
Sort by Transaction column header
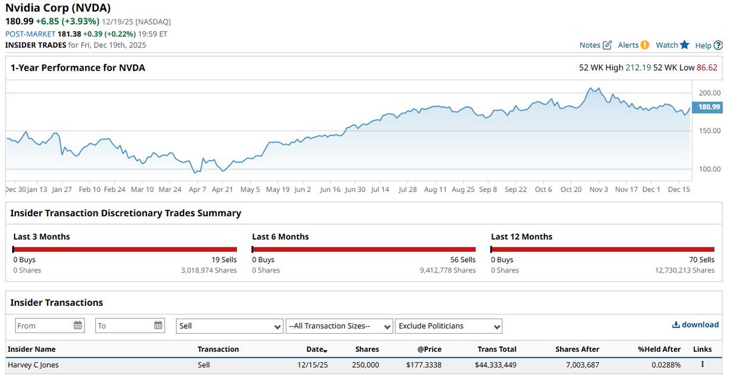pyautogui.click(x=218, y=349)
